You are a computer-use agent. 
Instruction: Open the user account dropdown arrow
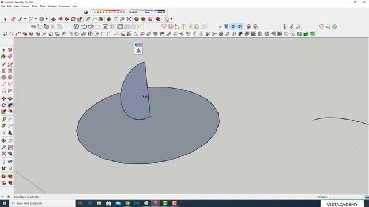(171, 19)
